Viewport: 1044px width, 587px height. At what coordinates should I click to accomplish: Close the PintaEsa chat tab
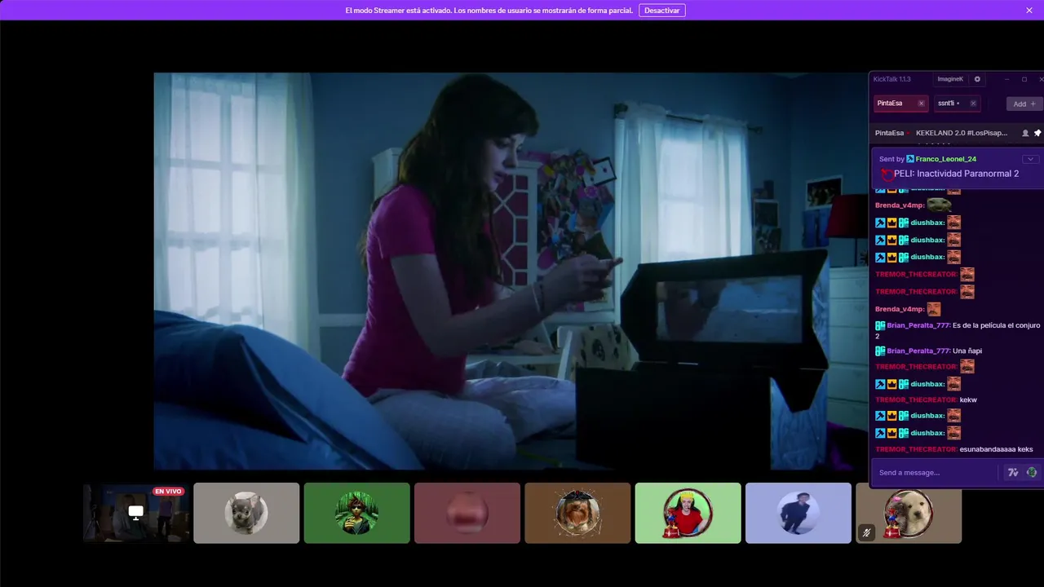click(921, 104)
